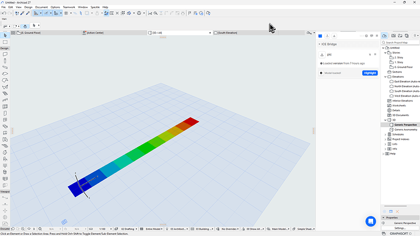
Task: Click the Highlight button
Action: (370, 73)
